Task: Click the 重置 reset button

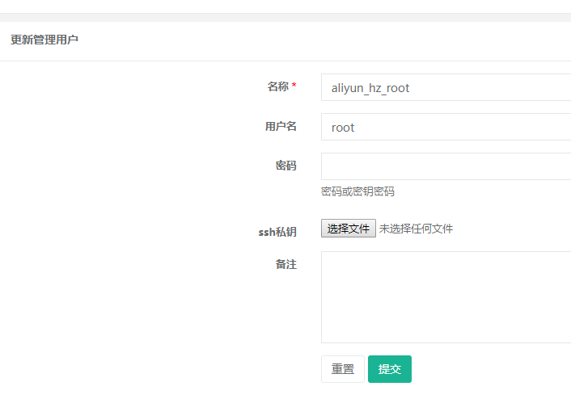Action: (343, 369)
